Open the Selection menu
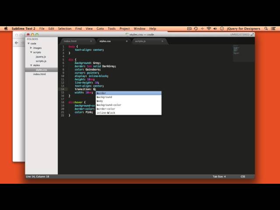280x210 pixels. [65, 28]
